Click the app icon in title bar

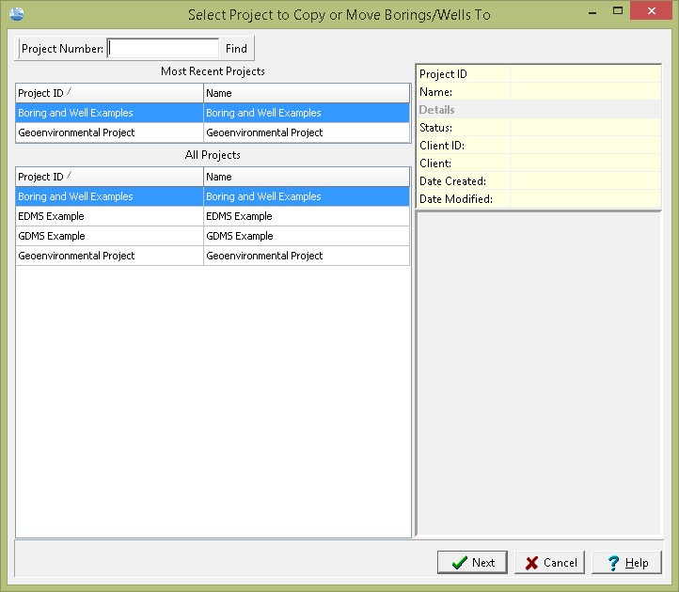point(15,14)
